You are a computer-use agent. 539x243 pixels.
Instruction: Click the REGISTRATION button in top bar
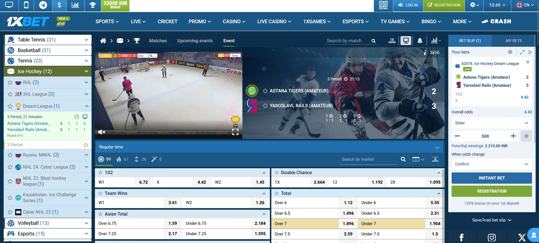click(x=444, y=5)
